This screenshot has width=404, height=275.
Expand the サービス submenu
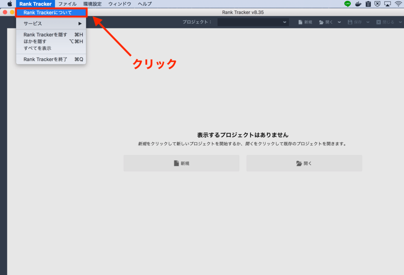click(x=51, y=23)
